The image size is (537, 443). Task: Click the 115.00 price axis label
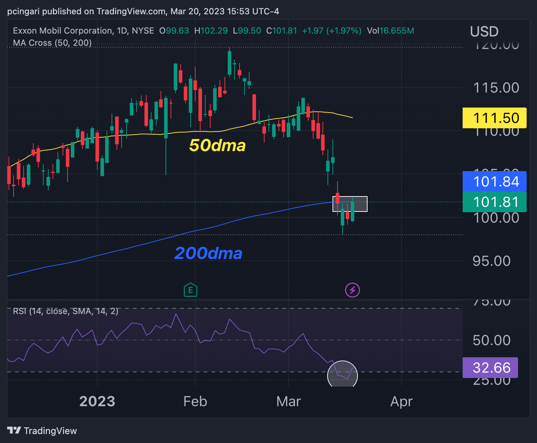click(x=496, y=88)
